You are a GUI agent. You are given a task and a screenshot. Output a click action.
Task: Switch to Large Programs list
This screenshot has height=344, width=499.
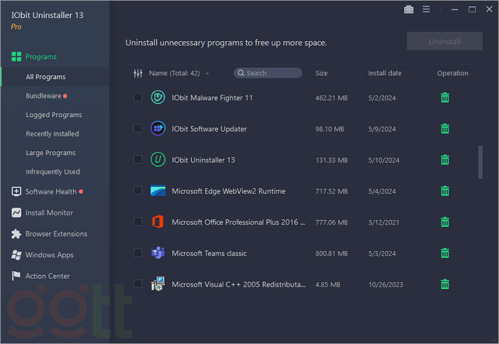click(x=51, y=153)
